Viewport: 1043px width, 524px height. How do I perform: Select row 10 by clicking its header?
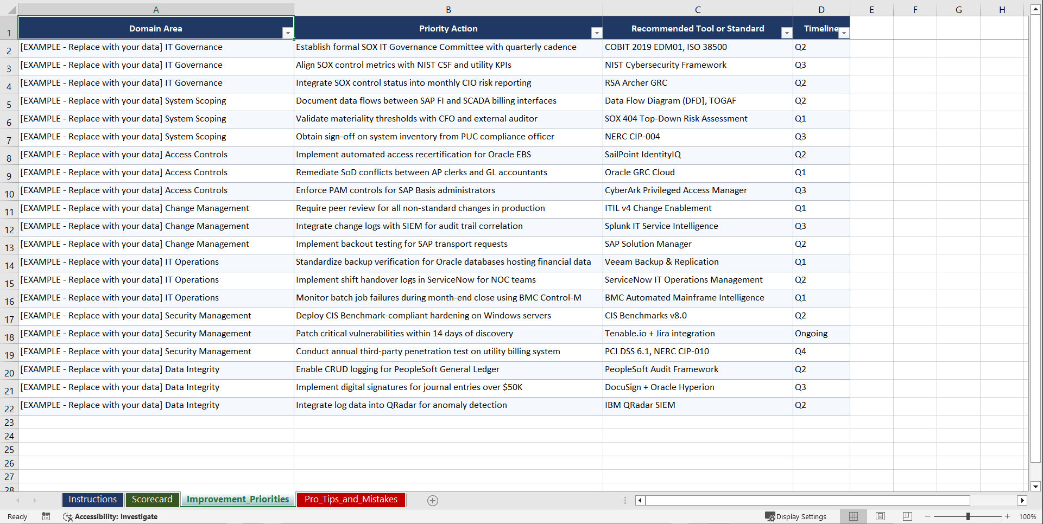pos(9,191)
